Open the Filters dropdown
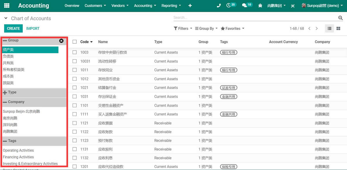Screen dimensions: 347x170 [183, 28]
